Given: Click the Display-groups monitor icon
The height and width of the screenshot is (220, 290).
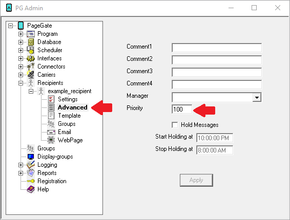Looking at the screenshot, I should [31, 157].
